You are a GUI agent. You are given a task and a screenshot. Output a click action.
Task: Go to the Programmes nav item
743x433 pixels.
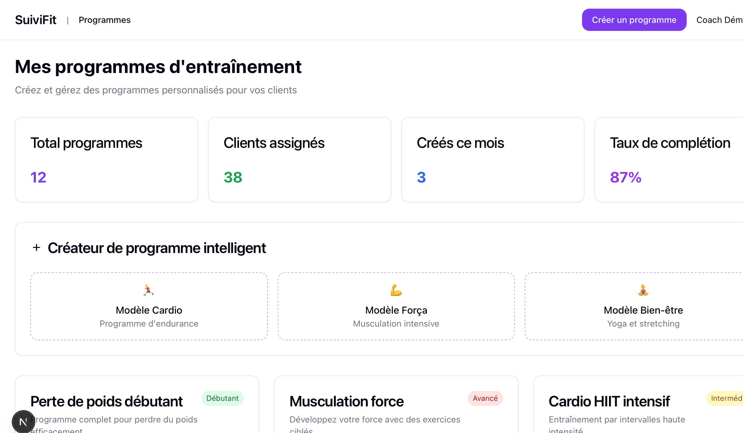coord(105,20)
